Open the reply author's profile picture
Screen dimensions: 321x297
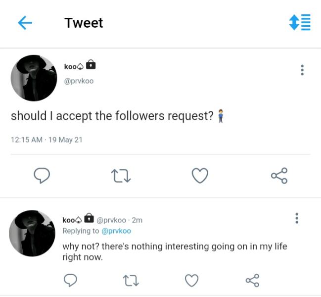click(x=33, y=233)
